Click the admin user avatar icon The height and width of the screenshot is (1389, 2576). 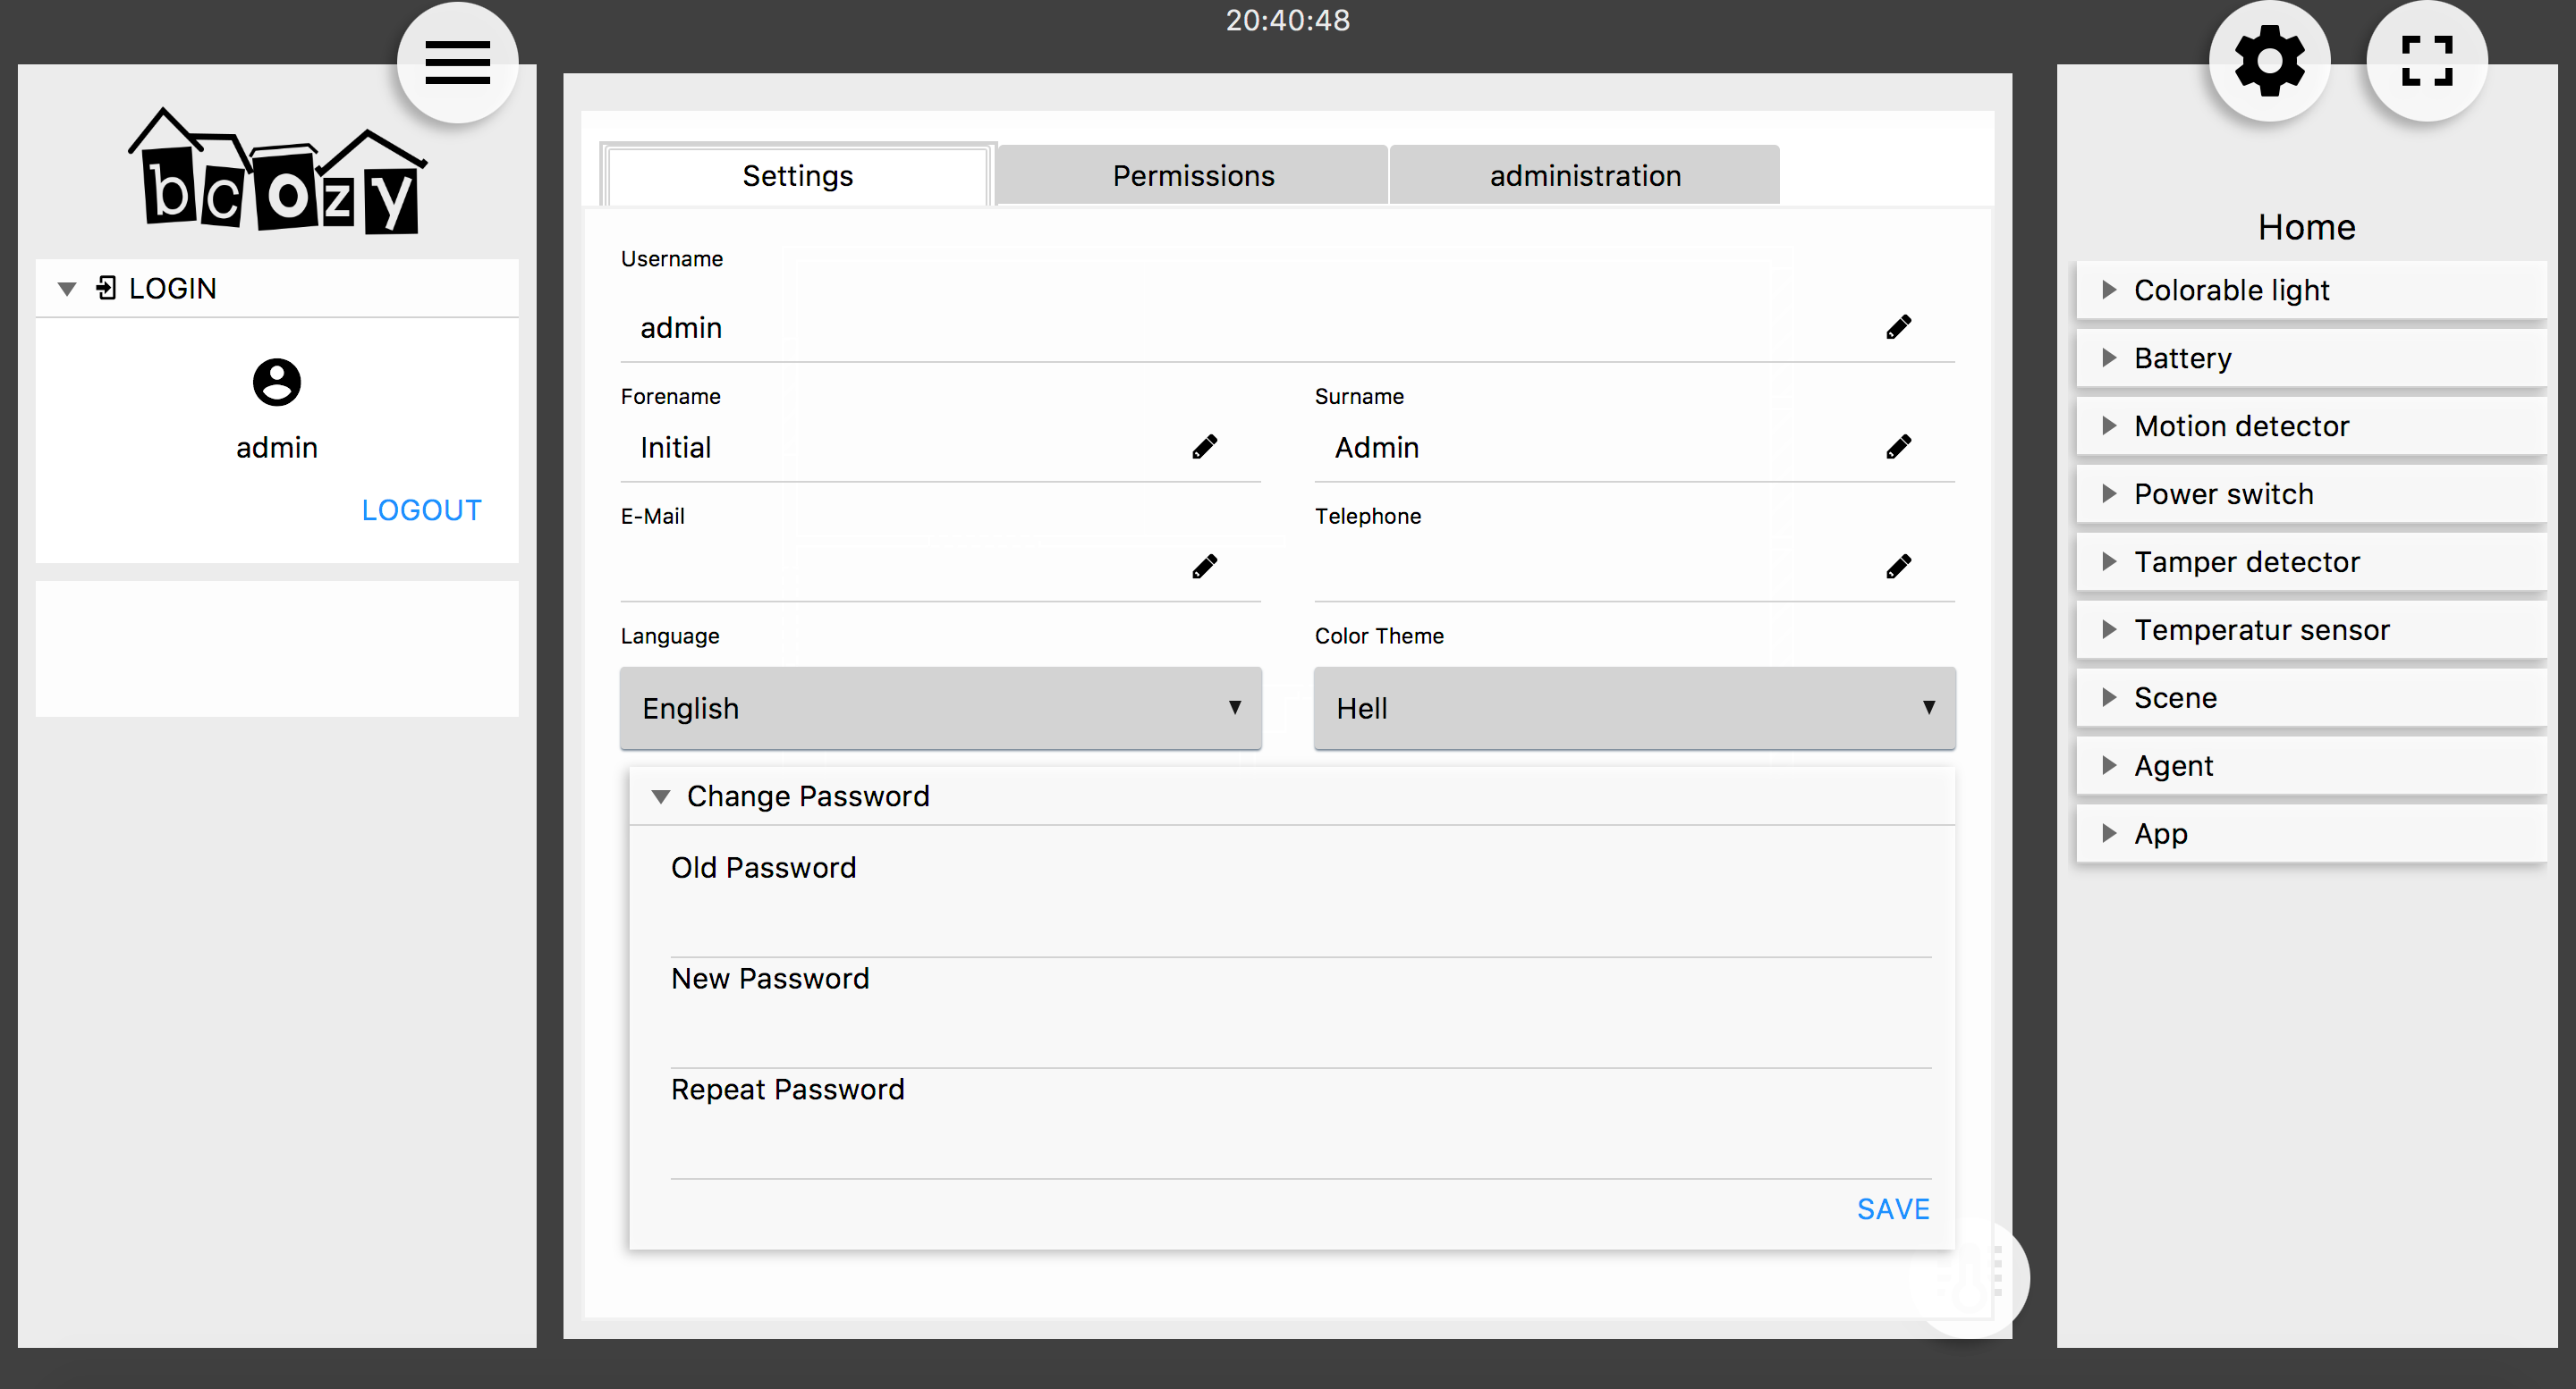(276, 383)
